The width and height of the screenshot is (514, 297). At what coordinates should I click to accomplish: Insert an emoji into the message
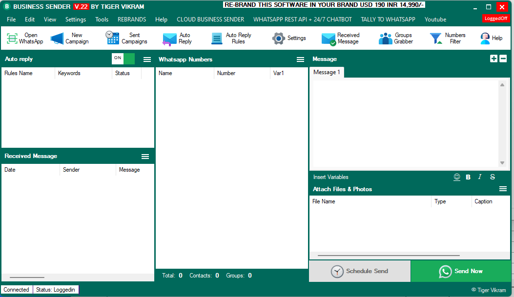[457, 177]
